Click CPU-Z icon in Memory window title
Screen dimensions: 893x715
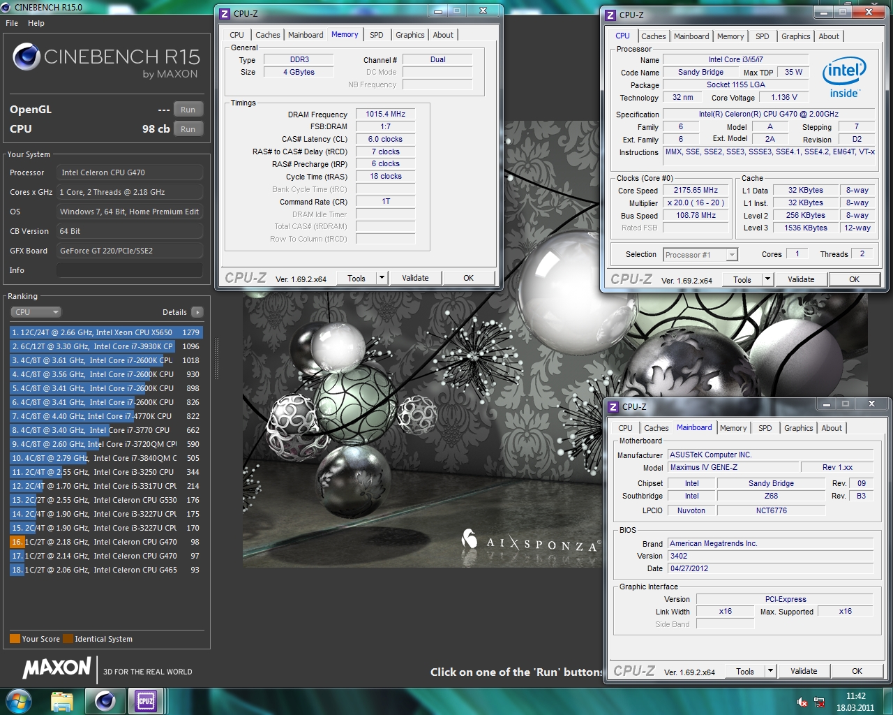225,13
